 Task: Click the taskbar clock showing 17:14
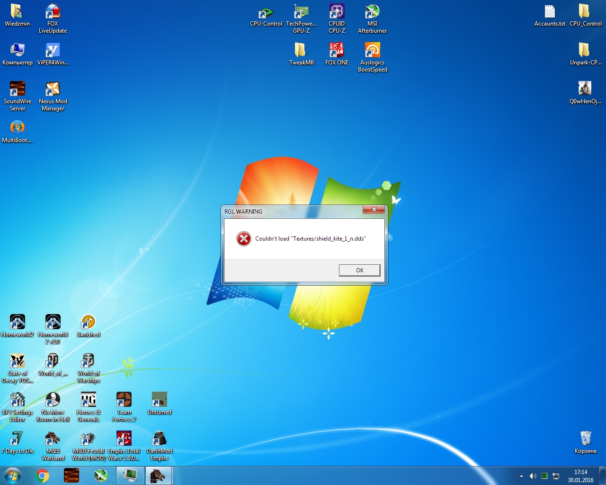(x=580, y=476)
